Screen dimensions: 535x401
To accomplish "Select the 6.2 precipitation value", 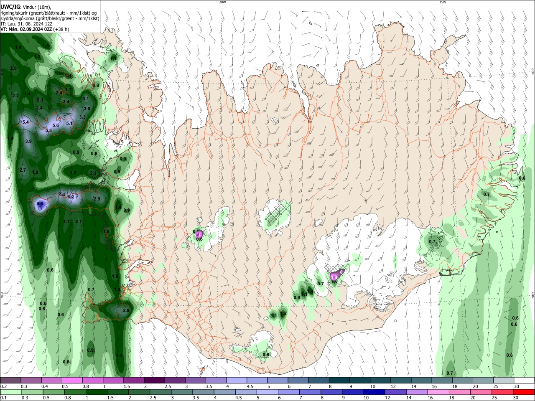I will (x=71, y=197).
